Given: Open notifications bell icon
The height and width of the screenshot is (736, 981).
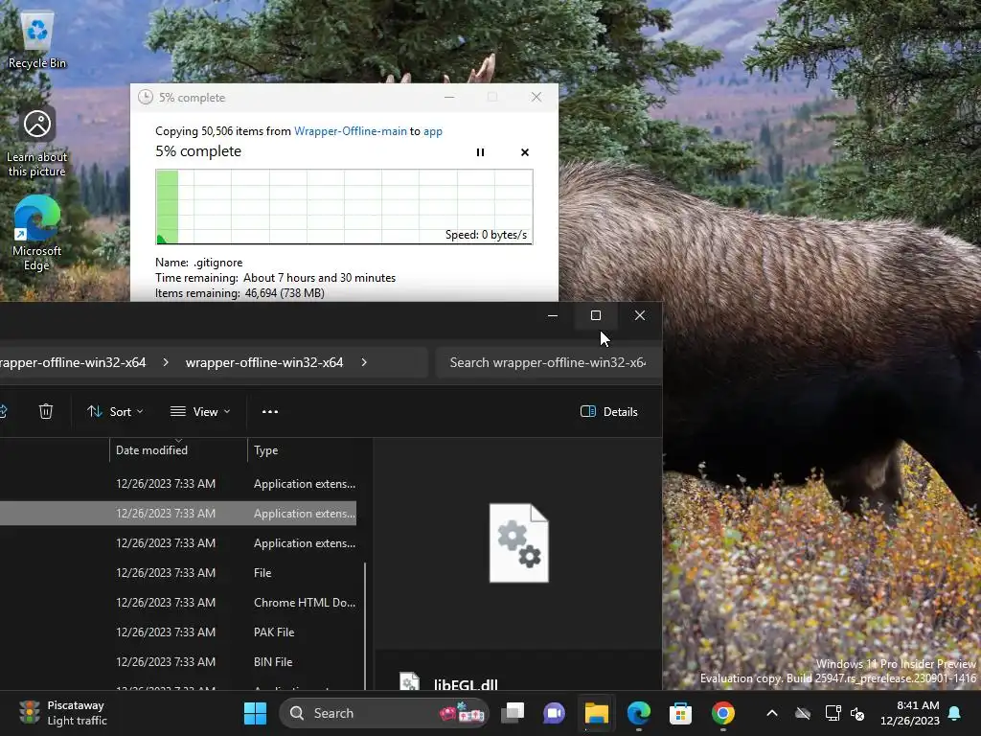Looking at the screenshot, I should pos(955,713).
